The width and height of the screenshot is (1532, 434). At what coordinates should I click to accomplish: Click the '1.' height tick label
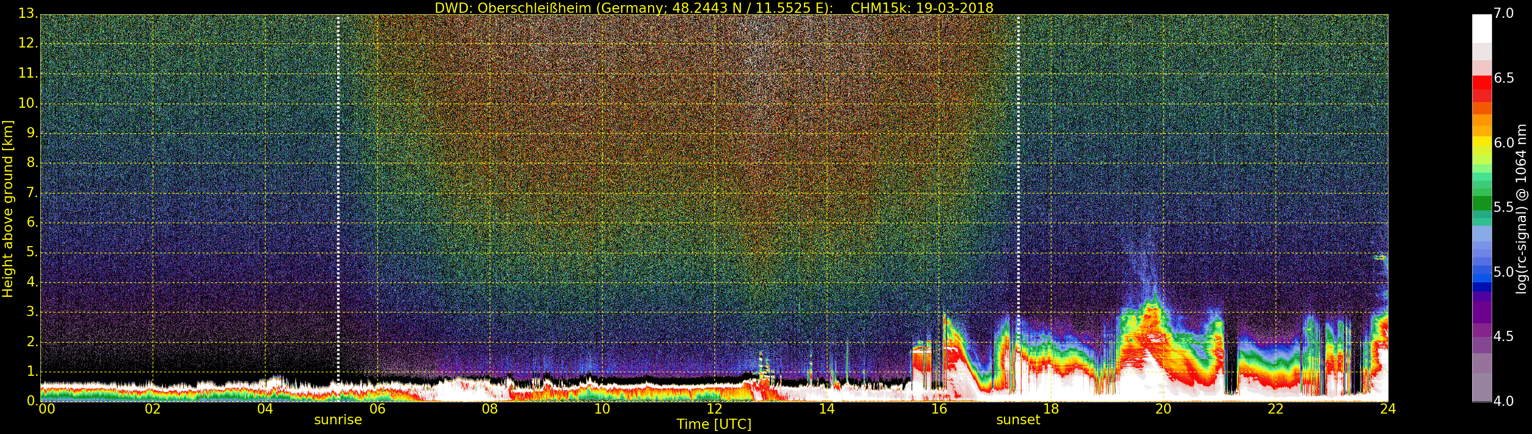[x=32, y=371]
